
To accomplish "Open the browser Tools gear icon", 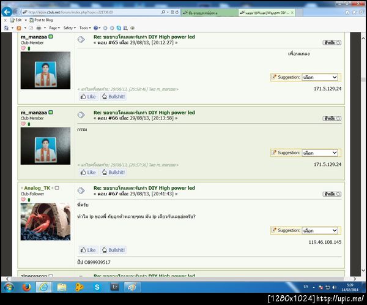I will click(x=361, y=12).
